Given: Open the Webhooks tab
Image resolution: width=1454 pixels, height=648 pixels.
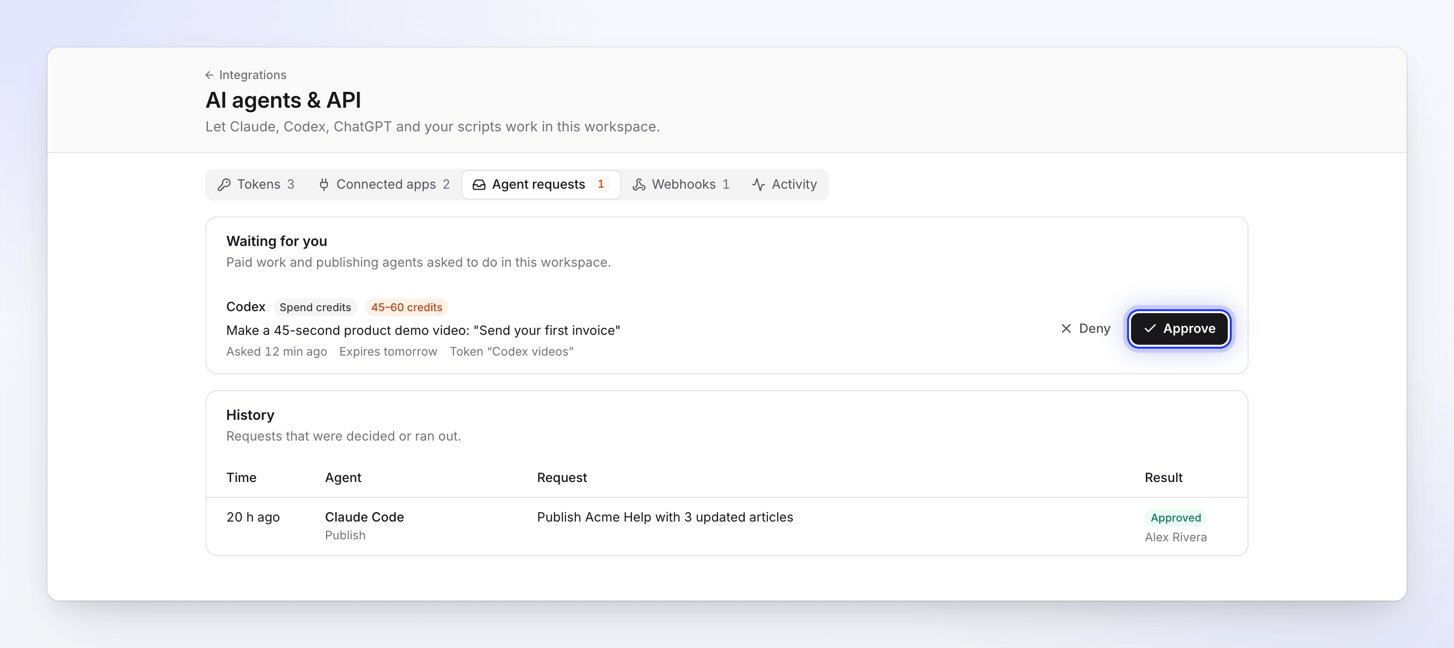Looking at the screenshot, I should [681, 185].
